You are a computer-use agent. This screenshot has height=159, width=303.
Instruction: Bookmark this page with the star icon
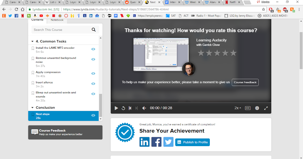[x=264, y=9]
